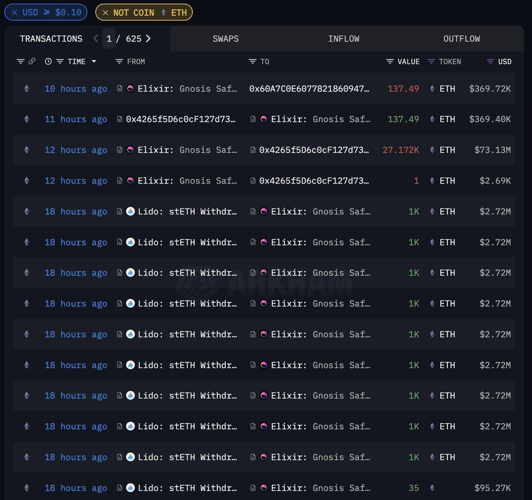Switch to the INFLOW tab
This screenshot has height=500, width=532.
click(344, 39)
